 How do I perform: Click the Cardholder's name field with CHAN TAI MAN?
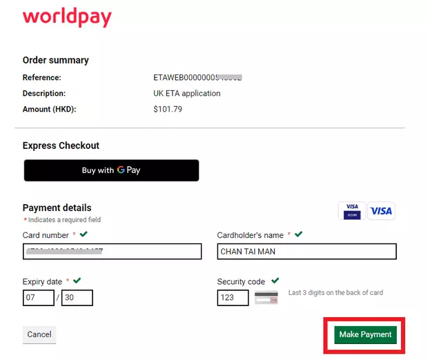point(307,251)
